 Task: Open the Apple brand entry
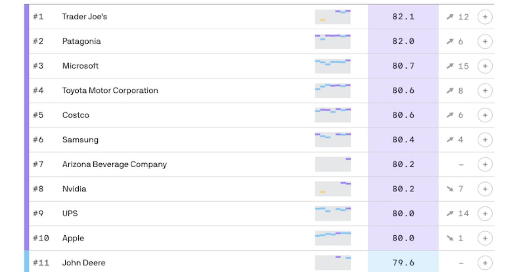point(73,238)
